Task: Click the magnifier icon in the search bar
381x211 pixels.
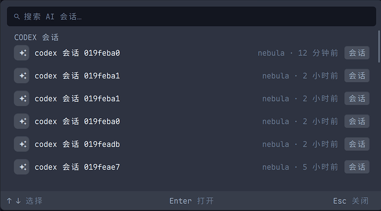Action: tap(17, 17)
